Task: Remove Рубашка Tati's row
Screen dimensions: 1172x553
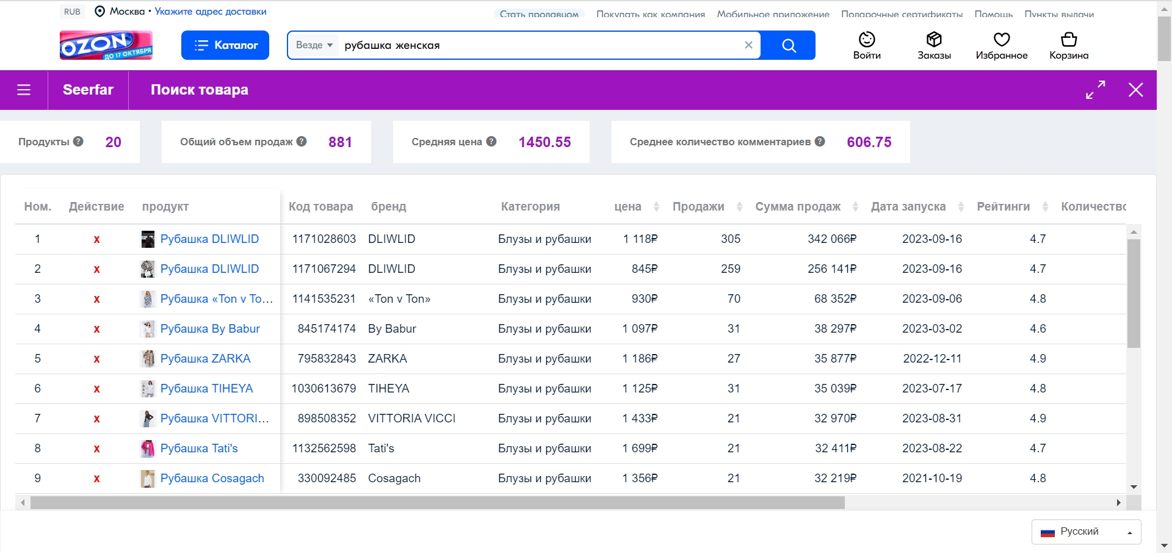Action: 96,449
